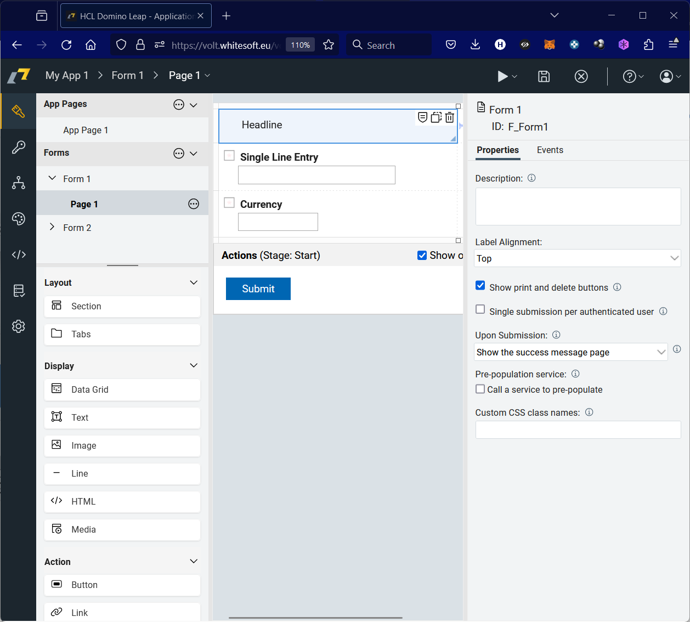The image size is (690, 622).
Task: Copy the Headline widget with duplicate icon
Action: coord(436,117)
